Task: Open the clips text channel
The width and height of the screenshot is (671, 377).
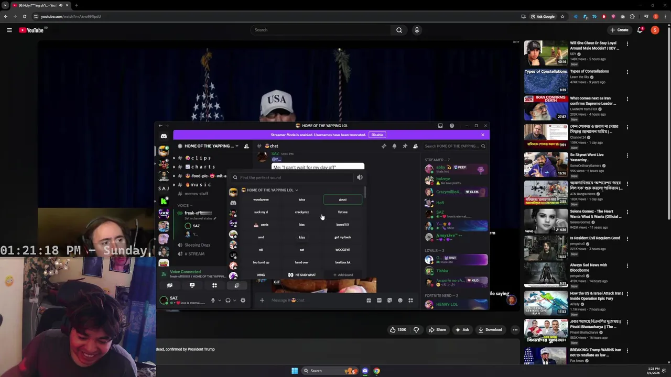Action: [x=201, y=158]
